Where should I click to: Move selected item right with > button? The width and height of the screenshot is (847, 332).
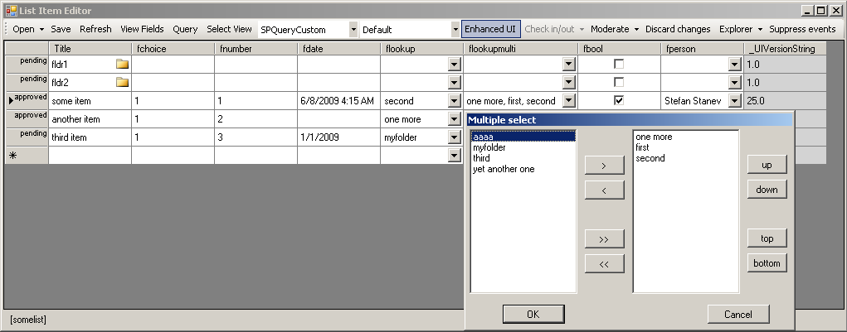click(x=605, y=166)
